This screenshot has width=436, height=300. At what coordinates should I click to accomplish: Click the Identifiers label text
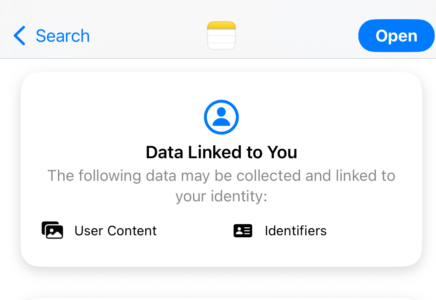[296, 231]
